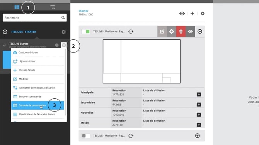Select Console de commandes menu item

37,105
